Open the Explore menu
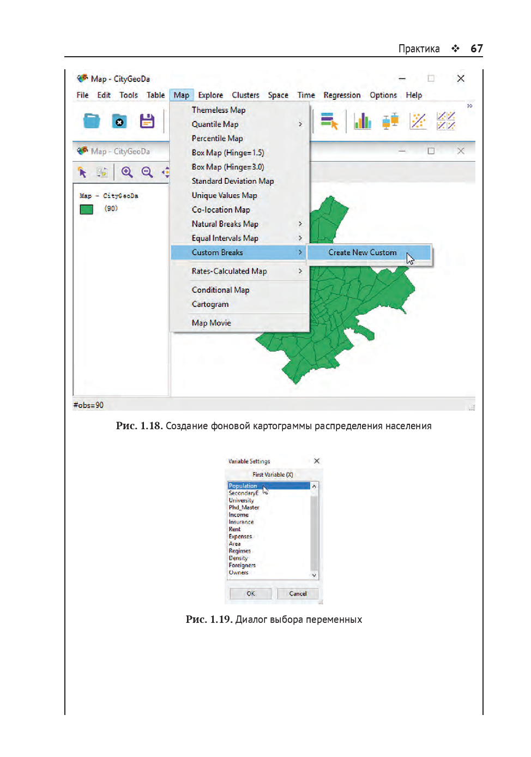 210,95
